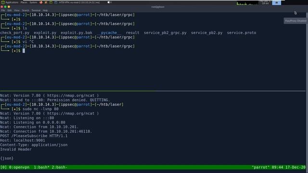Click service_pb2_grpc.py in the listing
This screenshot has height=173, width=308.
[x=165, y=33]
